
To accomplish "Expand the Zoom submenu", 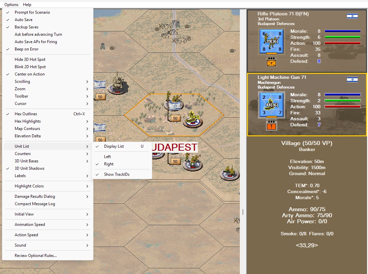I will [x=48, y=89].
